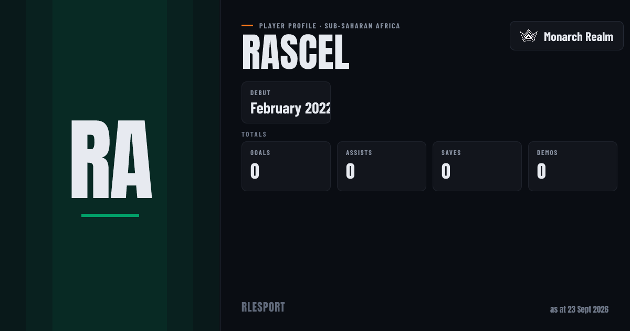This screenshot has height=331, width=630.
Task: Click the February 2022 debut date text
Action: (290, 109)
